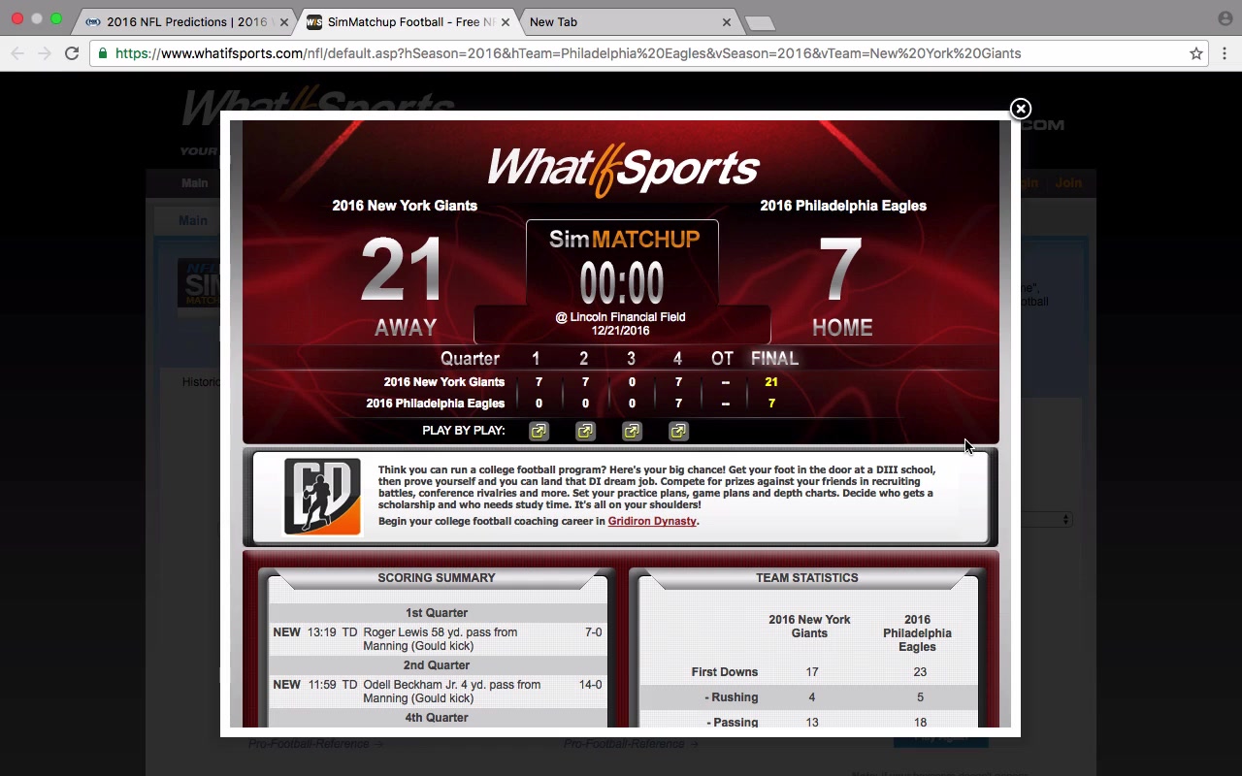Screen dimensions: 1242x776
Task: Click the First Downs stat label
Action: (725, 672)
